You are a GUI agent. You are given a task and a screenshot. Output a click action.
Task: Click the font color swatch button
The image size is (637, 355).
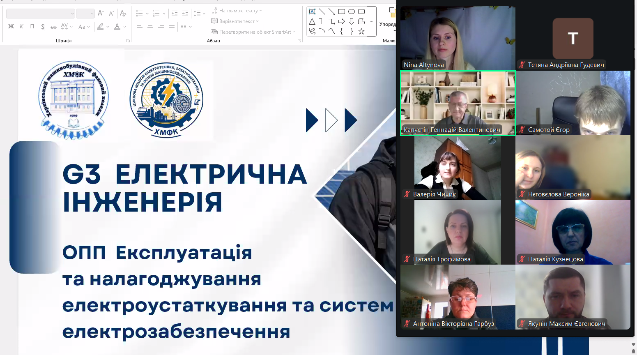pos(117,27)
